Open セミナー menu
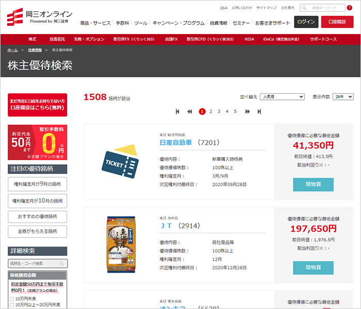Image resolution: width=361 pixels, height=309 pixels. pyautogui.click(x=241, y=23)
